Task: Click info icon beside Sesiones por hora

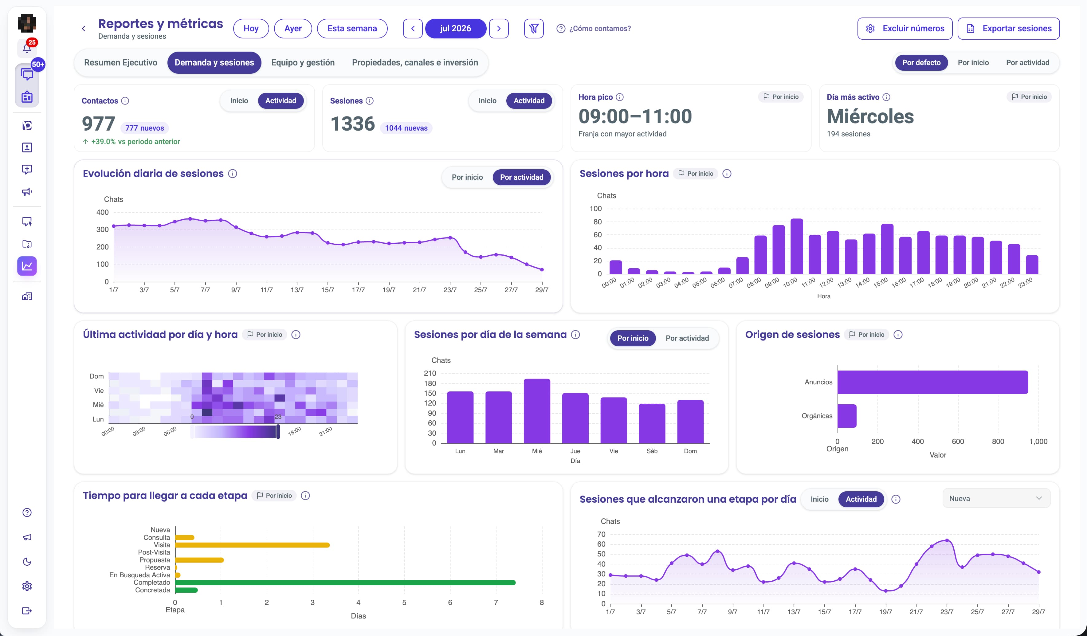Action: pyautogui.click(x=727, y=174)
